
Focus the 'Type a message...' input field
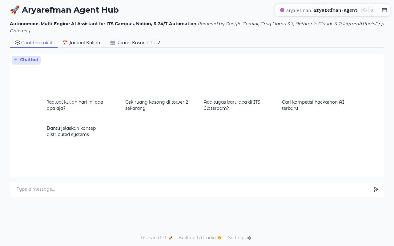coord(192,189)
